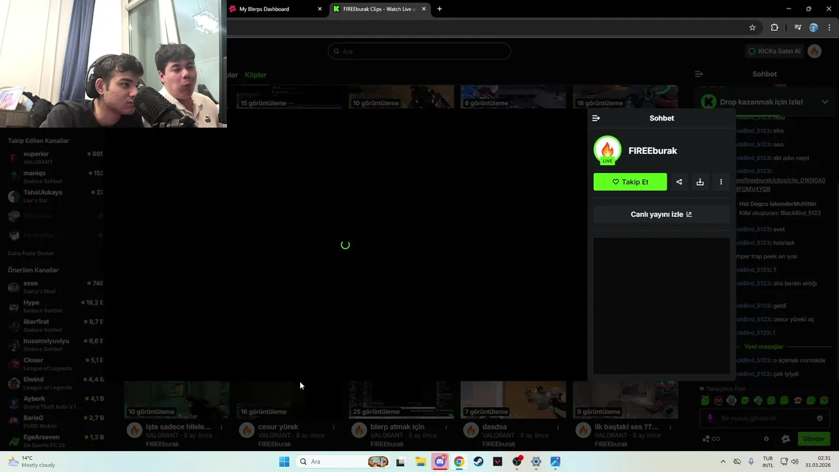
Task: Open Valorant icon in the taskbar
Action: tap(498, 462)
